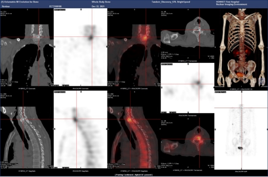Click the IRACSCRR Transaxials label
The width and height of the screenshot is (268, 177).
pos(187,116)
